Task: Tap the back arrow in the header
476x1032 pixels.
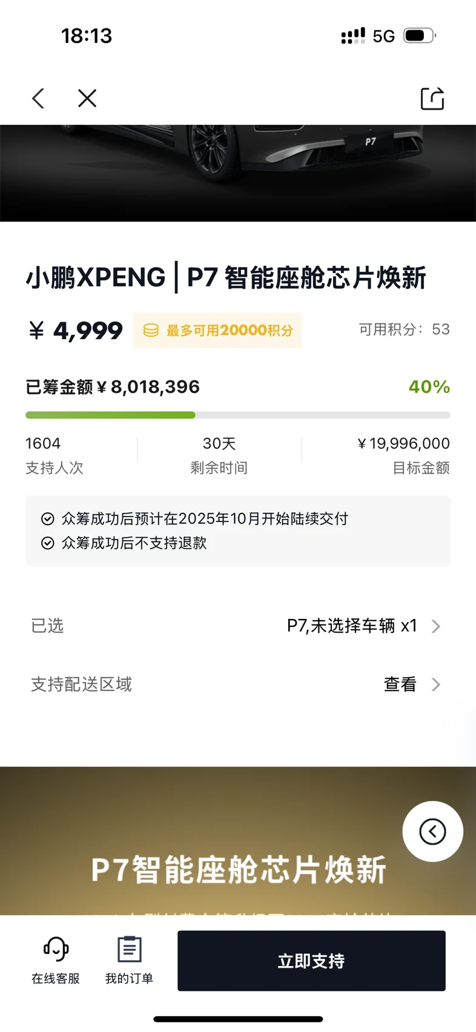Action: coord(38,98)
